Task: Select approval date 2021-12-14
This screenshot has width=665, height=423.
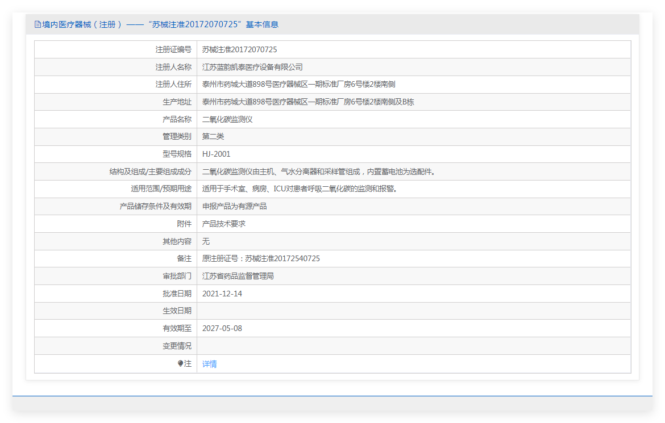Action: [x=222, y=294]
